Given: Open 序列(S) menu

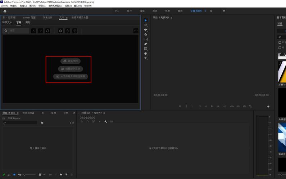Looking at the screenshot, I should click(32, 6).
